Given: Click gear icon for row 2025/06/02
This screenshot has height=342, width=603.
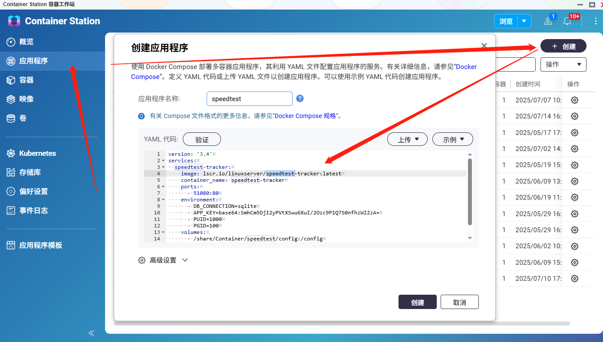Looking at the screenshot, I should 574,246.
